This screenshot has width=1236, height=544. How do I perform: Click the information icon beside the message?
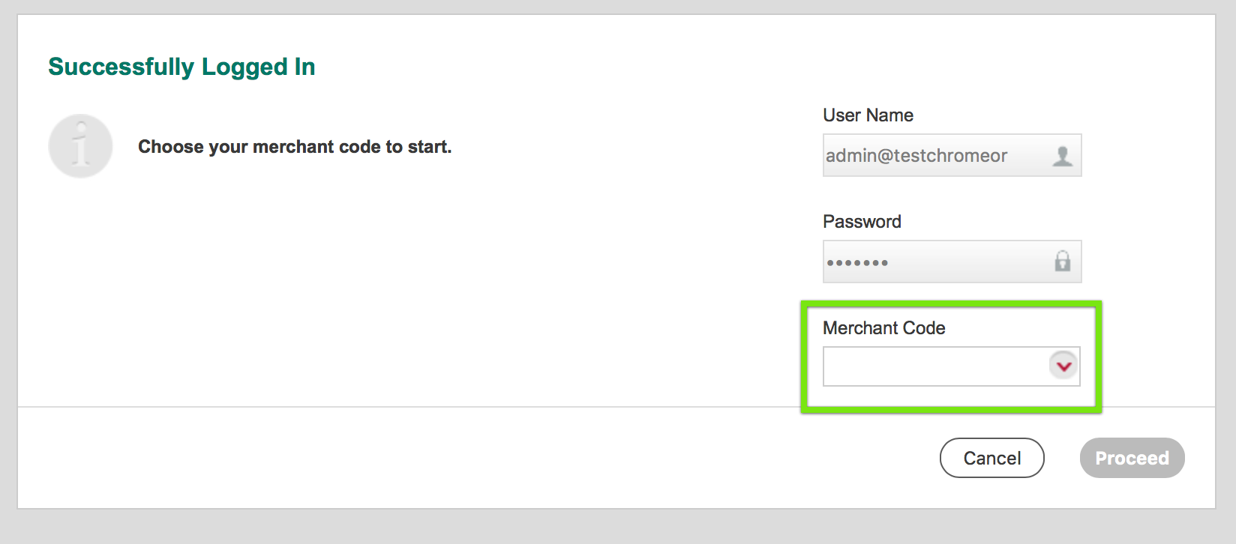80,145
